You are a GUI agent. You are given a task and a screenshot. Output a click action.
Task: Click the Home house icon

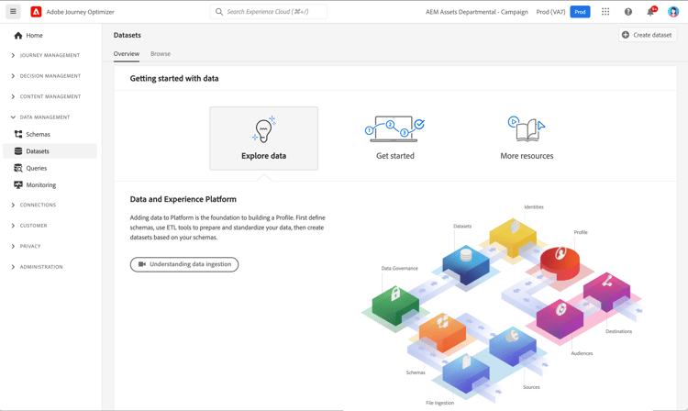pyautogui.click(x=18, y=36)
